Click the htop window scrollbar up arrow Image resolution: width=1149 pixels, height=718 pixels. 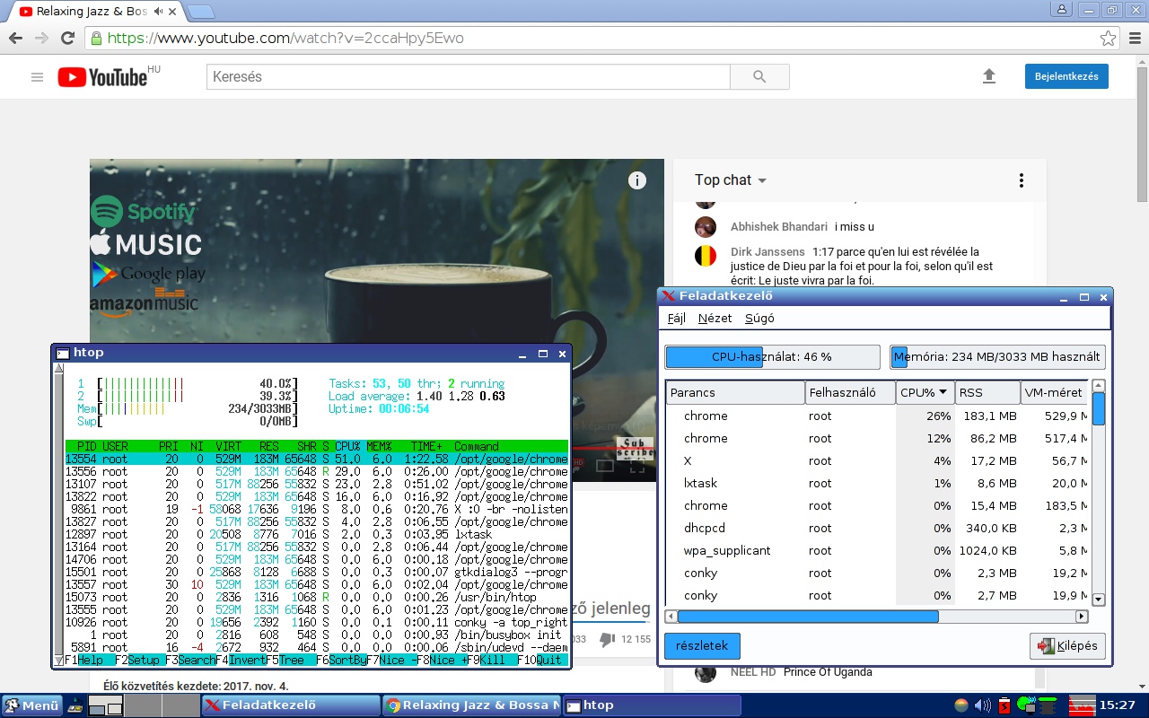click(59, 368)
